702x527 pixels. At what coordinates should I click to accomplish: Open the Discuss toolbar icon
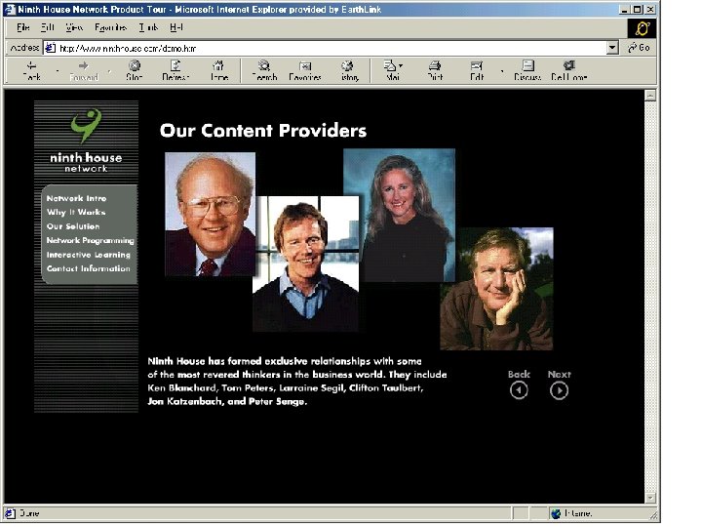(x=528, y=65)
